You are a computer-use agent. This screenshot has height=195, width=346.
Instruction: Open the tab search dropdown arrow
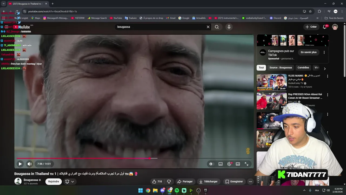(x=4, y=4)
